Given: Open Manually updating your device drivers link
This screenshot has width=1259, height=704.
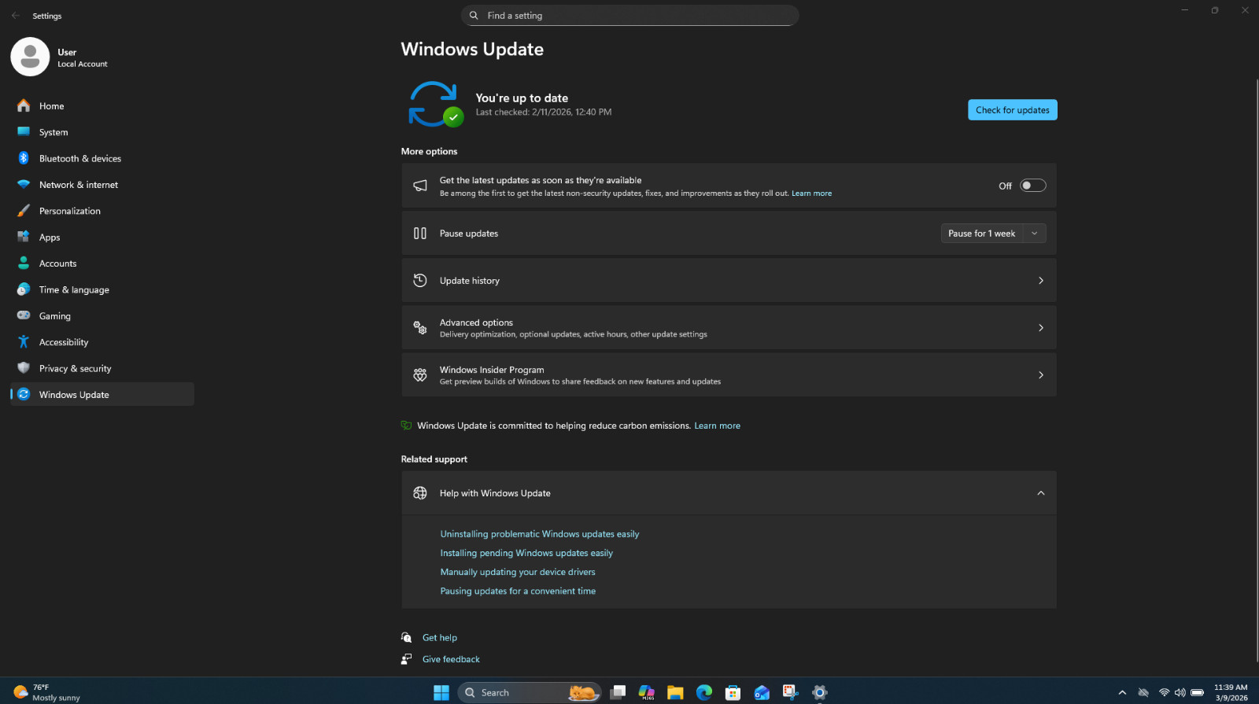Looking at the screenshot, I should click(518, 572).
